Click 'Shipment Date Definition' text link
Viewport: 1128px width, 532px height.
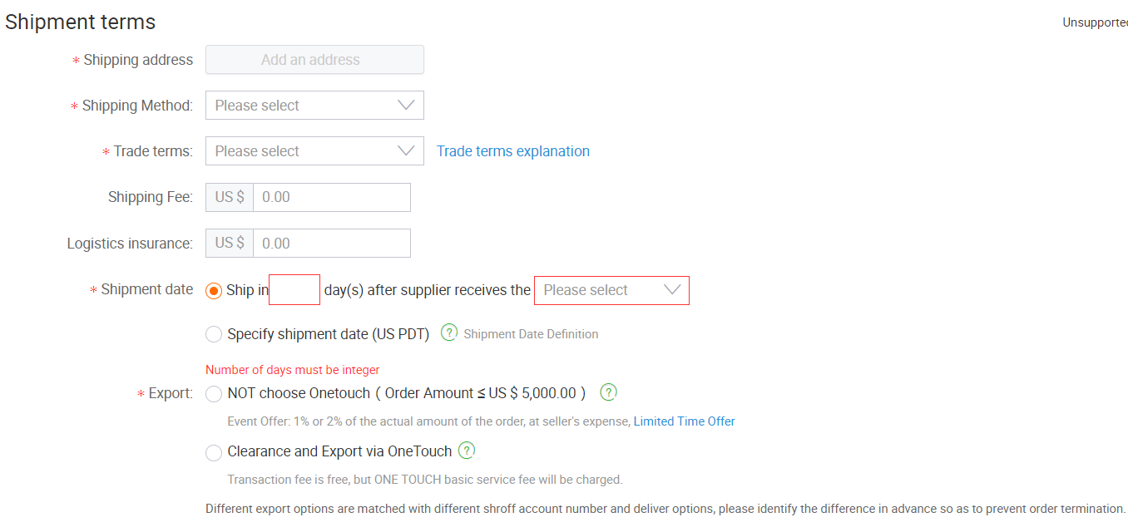tap(531, 334)
